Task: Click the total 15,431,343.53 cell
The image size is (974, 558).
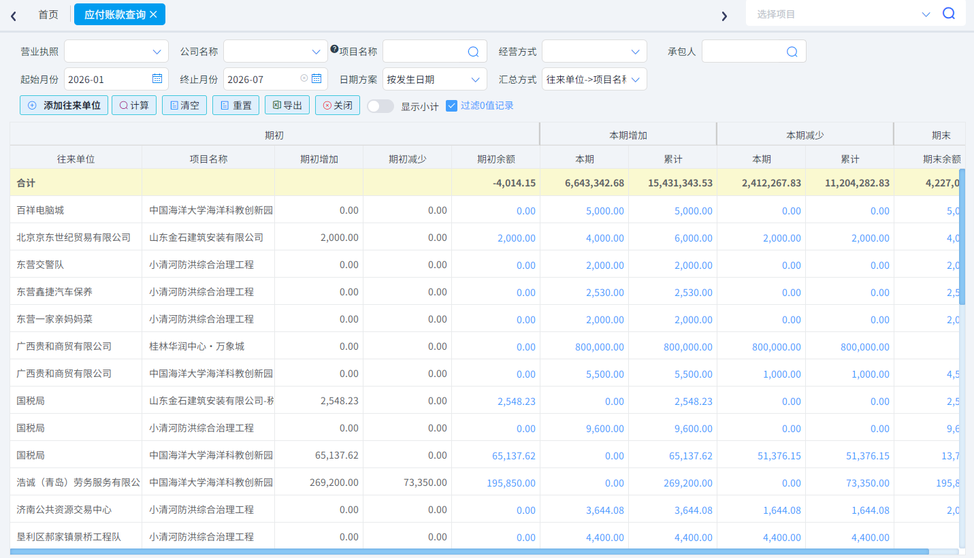Action: [672, 183]
